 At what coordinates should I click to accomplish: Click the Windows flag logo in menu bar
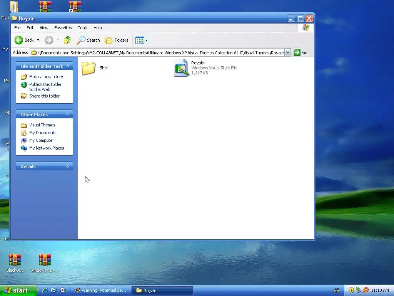coord(306,28)
